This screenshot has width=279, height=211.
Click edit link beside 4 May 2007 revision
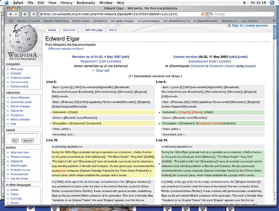click(125, 57)
